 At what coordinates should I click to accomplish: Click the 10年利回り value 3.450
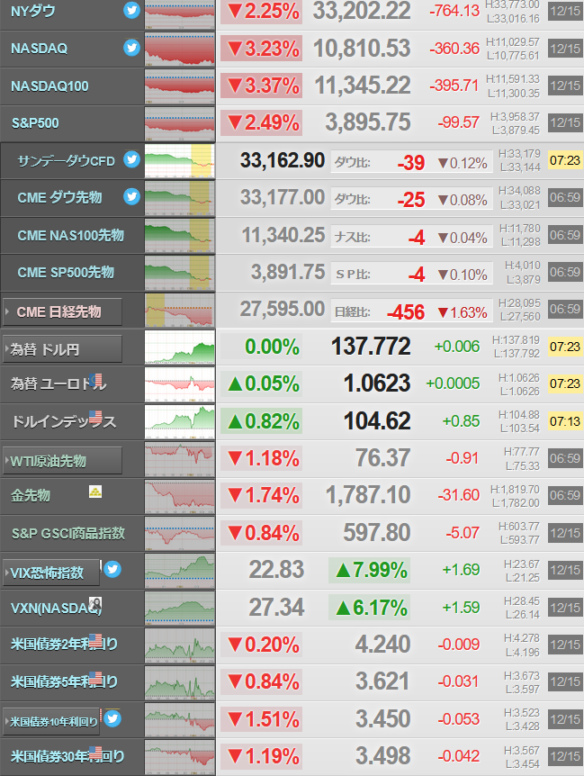click(383, 719)
